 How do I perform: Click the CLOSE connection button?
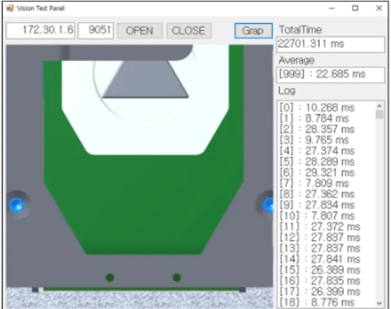189,30
